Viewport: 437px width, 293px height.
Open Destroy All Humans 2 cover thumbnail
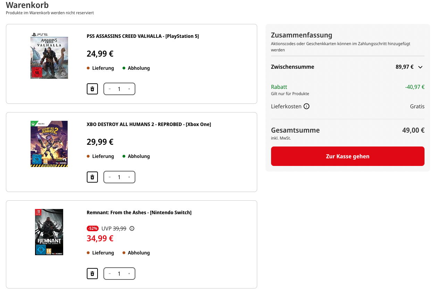(49, 144)
